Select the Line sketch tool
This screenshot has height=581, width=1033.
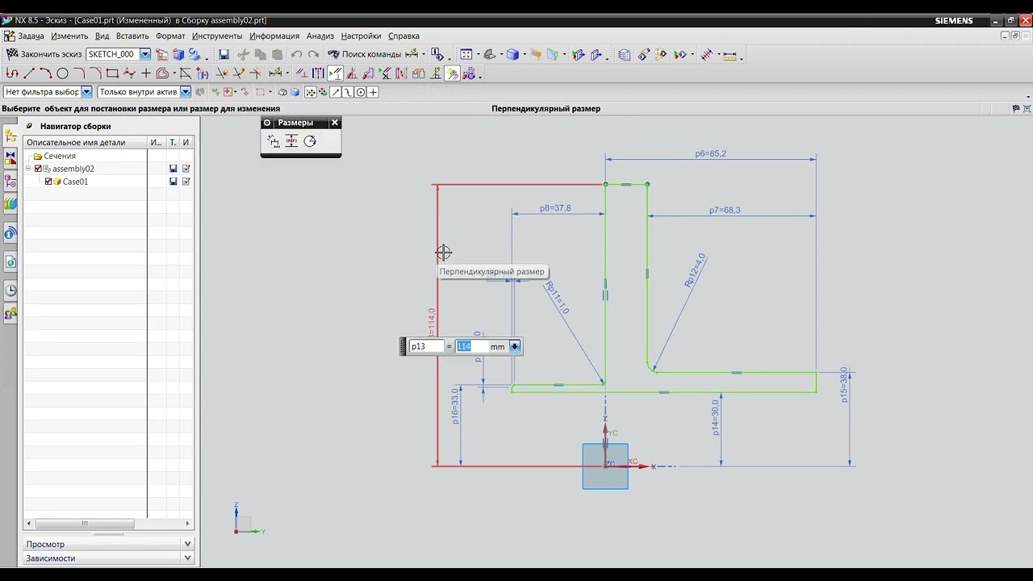tap(29, 73)
